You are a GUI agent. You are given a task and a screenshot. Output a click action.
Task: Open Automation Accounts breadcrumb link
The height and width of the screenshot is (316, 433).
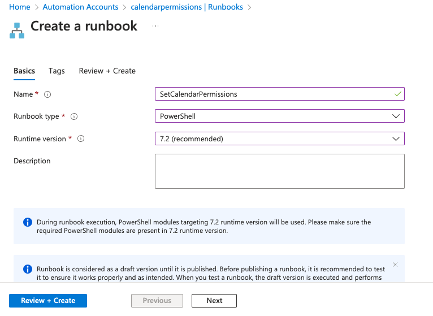pyautogui.click(x=80, y=7)
